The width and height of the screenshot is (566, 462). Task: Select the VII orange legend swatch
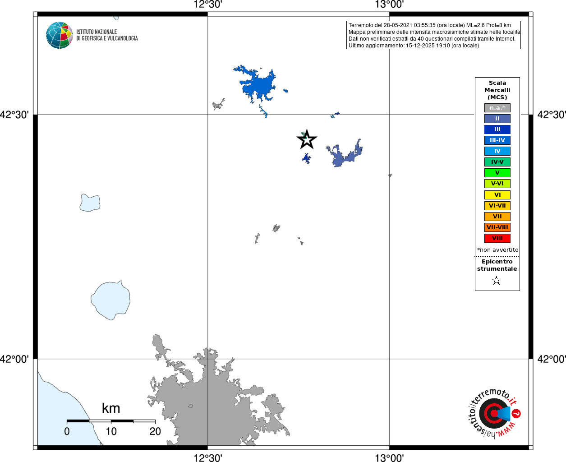click(497, 217)
